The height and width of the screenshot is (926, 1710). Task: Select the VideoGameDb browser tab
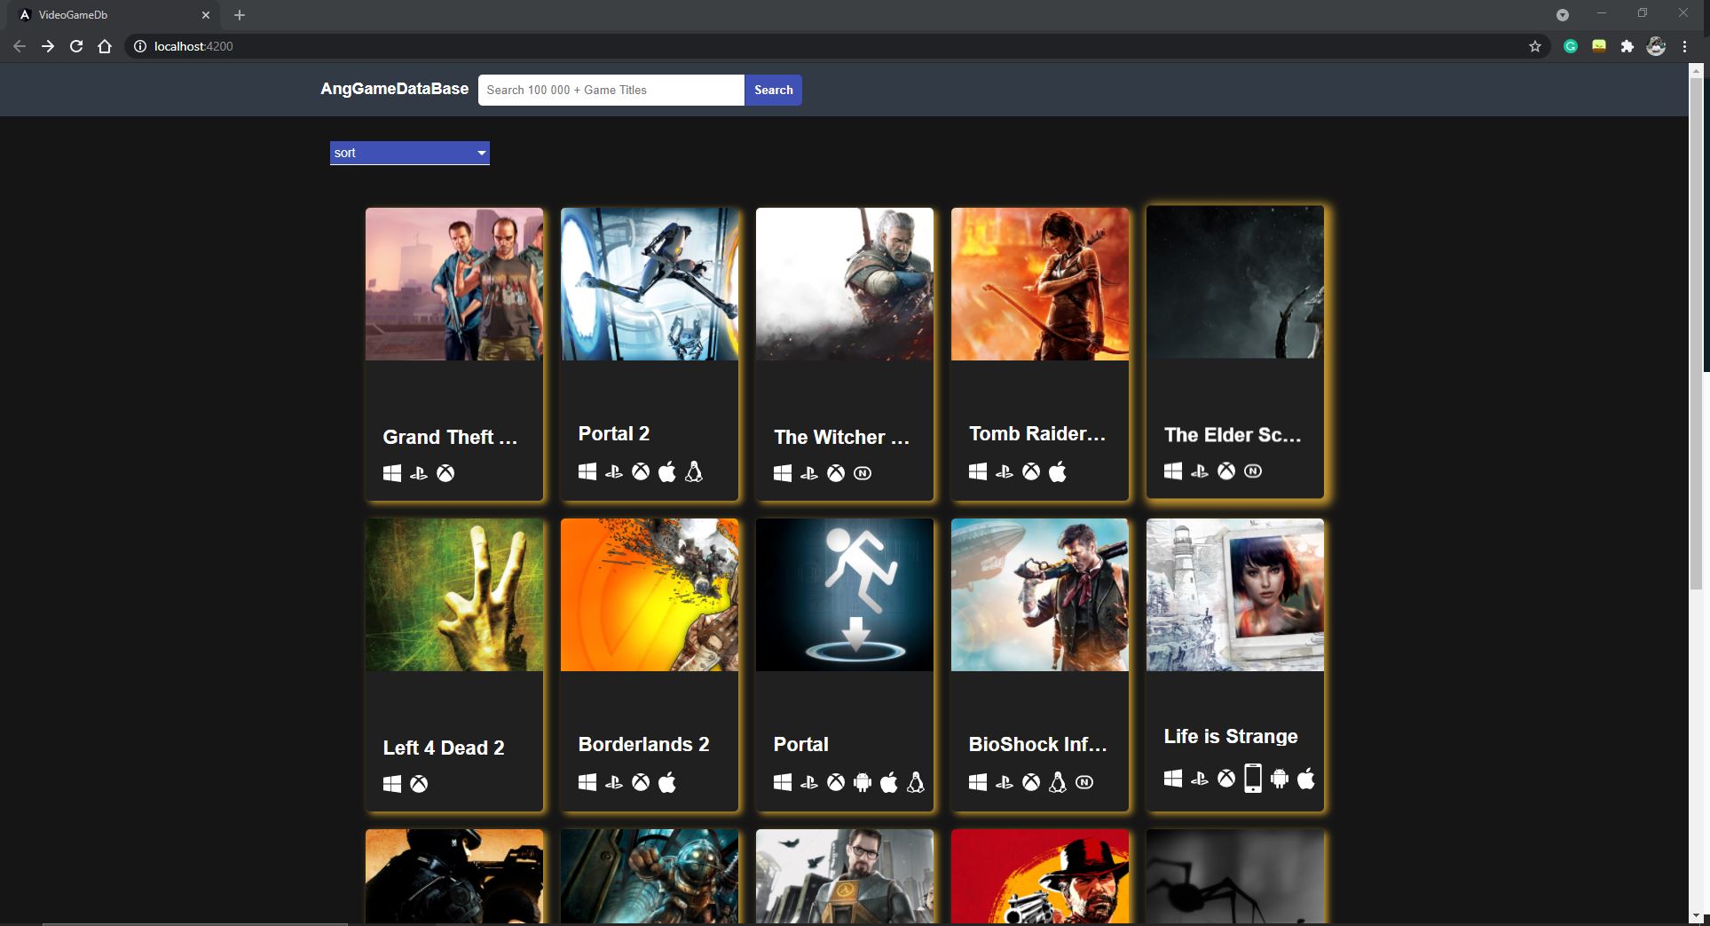tap(115, 15)
